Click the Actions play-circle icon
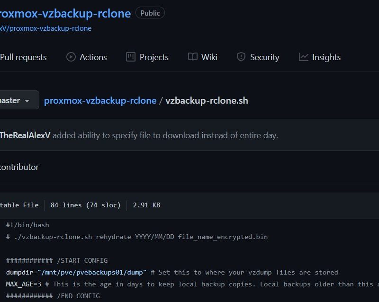 (71, 57)
